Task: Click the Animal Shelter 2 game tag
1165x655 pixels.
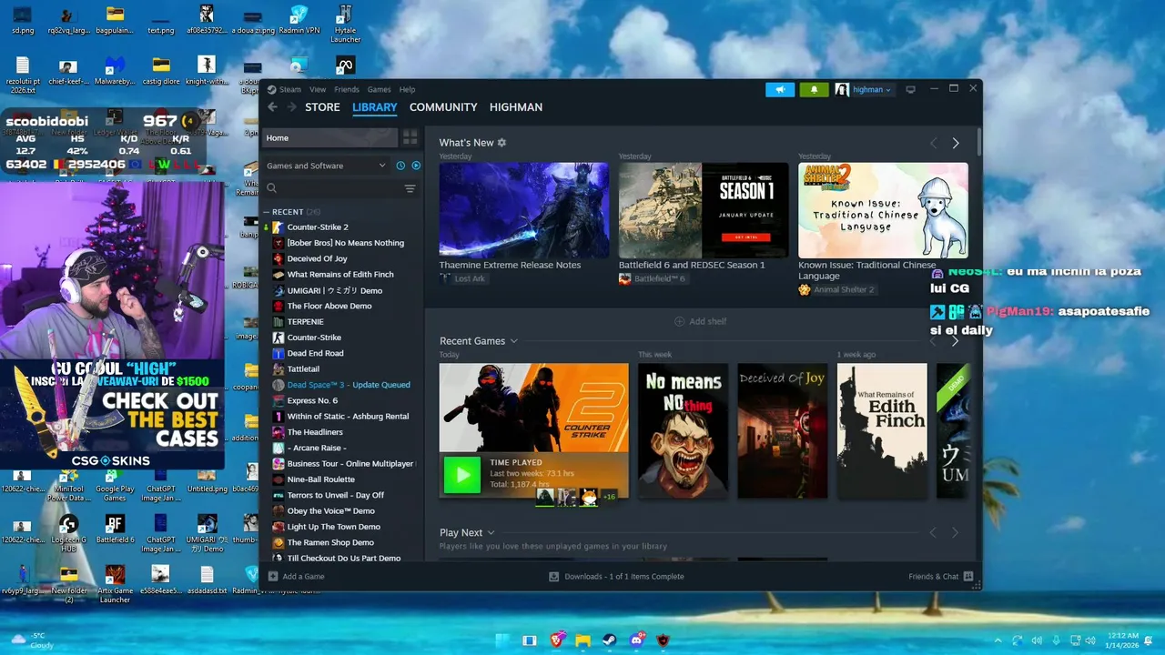Action: [x=836, y=289]
